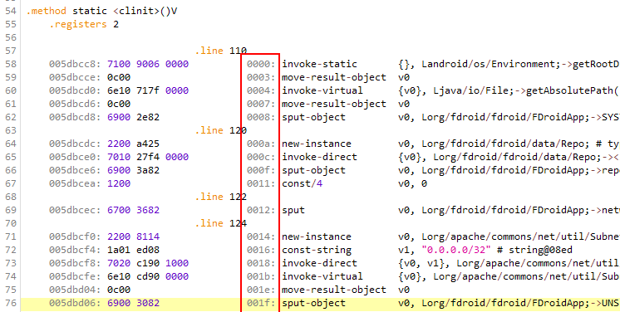The image size is (620, 312).
Task: Click address 005dbcfe in the listing
Action: click(75, 276)
